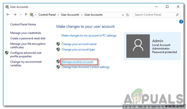
Task: Select last User Accounts breadcrumb segment
Action: (93, 15)
